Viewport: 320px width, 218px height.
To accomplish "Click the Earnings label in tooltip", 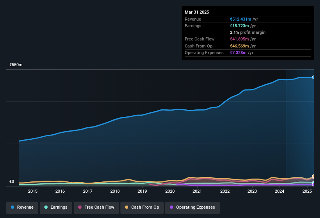I will pyautogui.click(x=193, y=26).
